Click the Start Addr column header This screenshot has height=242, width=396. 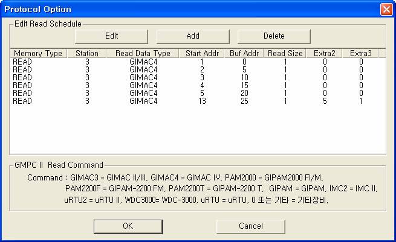point(202,54)
